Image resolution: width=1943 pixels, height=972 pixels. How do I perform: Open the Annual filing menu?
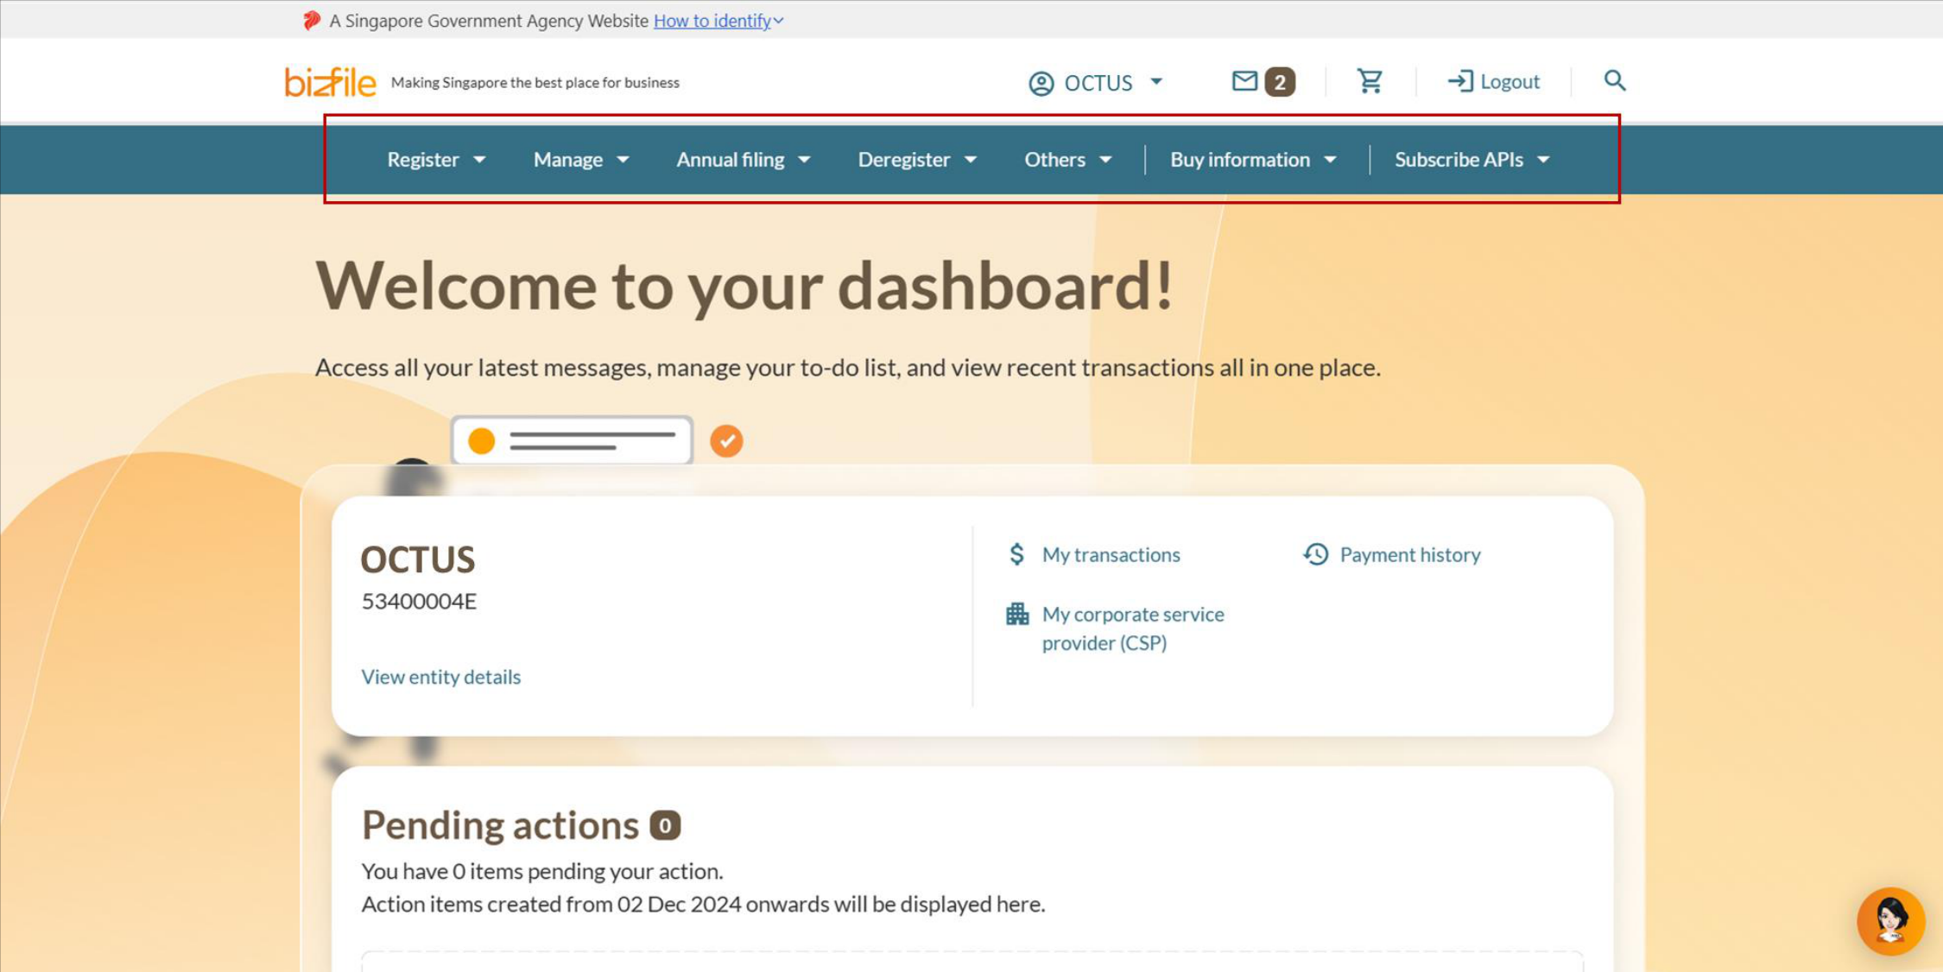744,160
